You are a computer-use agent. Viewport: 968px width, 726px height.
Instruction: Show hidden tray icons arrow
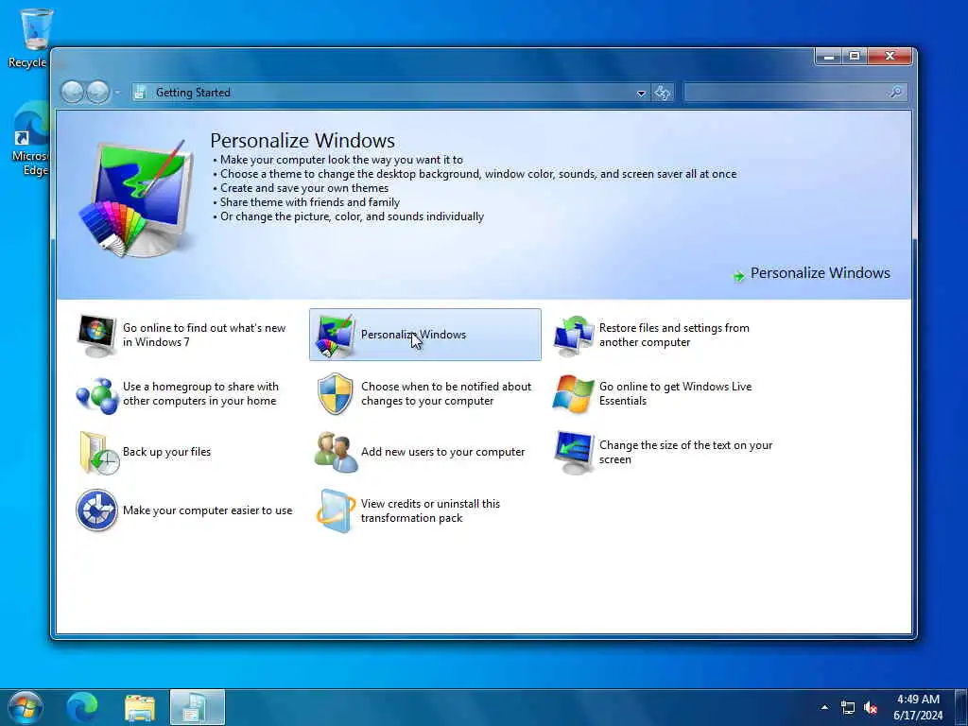(824, 707)
